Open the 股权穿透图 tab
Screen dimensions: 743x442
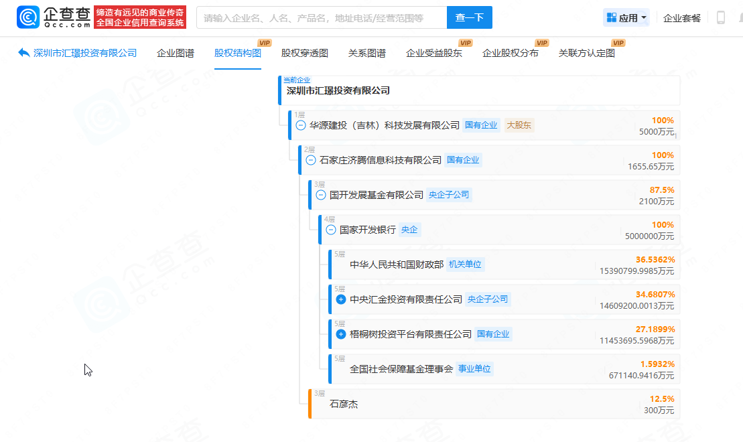pos(305,53)
